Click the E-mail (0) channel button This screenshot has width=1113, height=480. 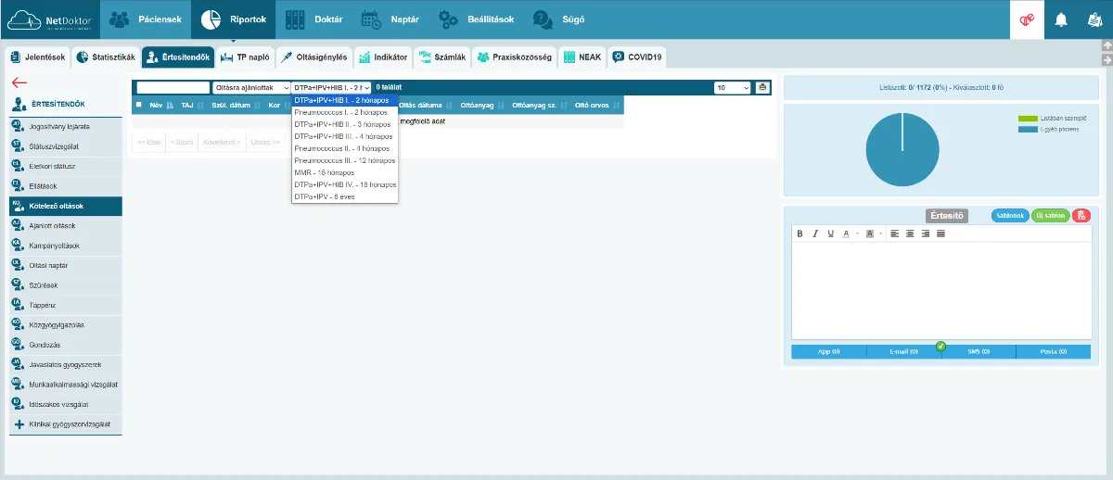tap(903, 352)
